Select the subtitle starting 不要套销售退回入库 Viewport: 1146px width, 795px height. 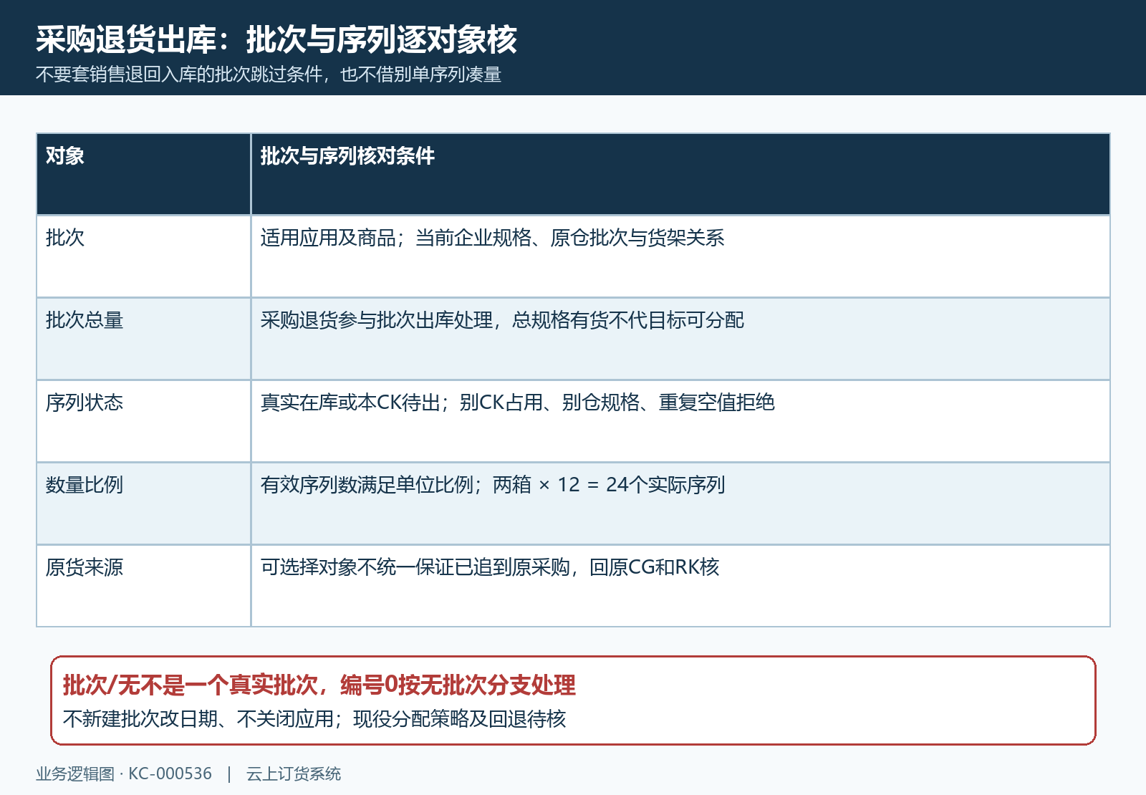point(269,74)
